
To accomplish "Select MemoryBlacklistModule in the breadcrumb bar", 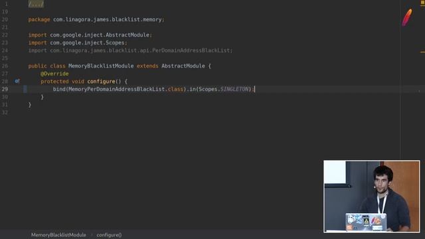I will coord(58,235).
